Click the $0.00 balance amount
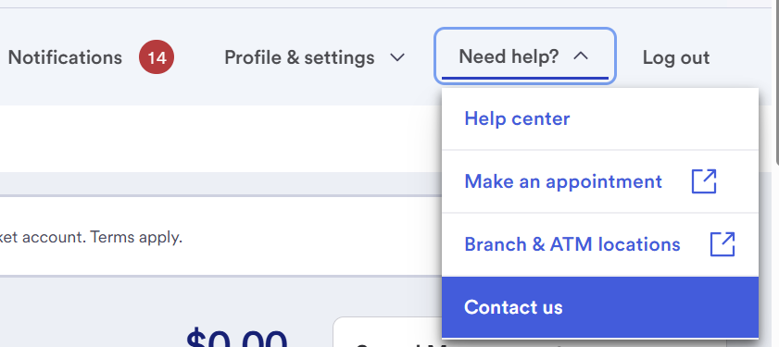The width and height of the screenshot is (779, 347). click(x=237, y=338)
